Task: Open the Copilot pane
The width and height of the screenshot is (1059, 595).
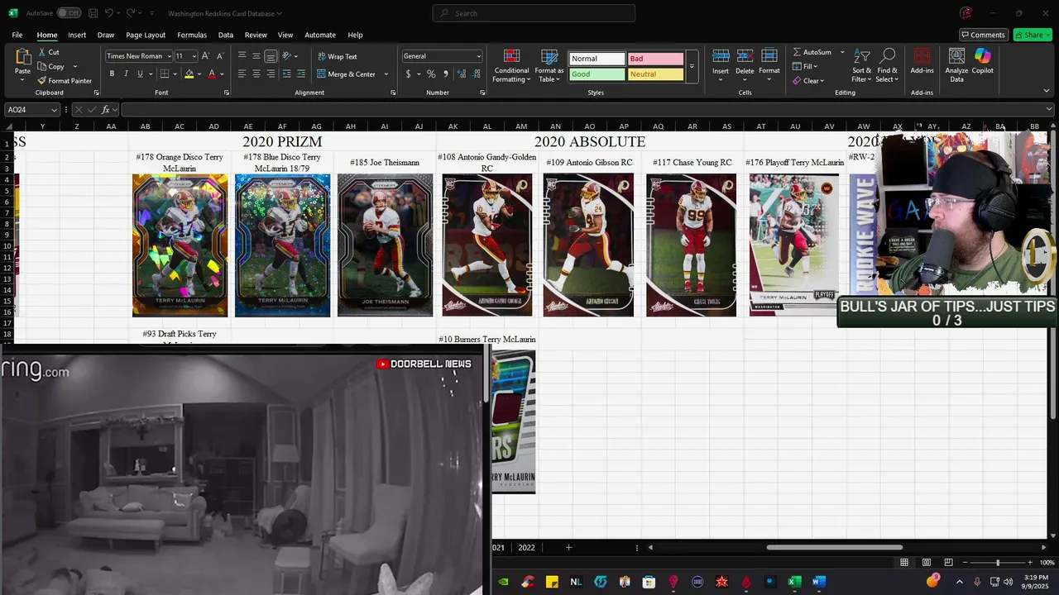Action: coord(983,62)
